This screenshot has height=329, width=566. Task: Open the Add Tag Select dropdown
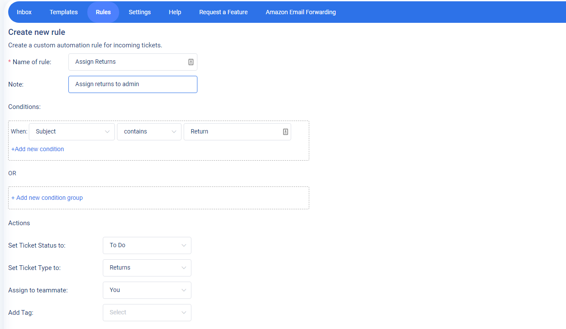(x=147, y=313)
